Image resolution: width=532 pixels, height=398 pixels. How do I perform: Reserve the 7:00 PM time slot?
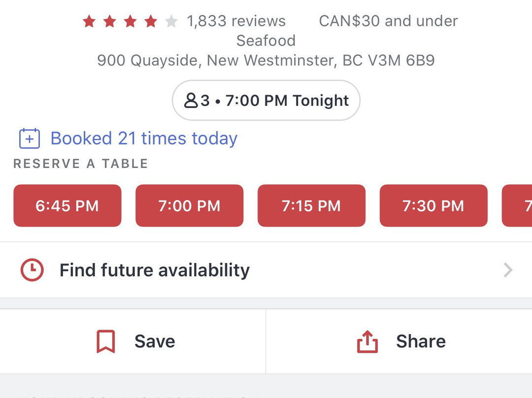tap(190, 205)
